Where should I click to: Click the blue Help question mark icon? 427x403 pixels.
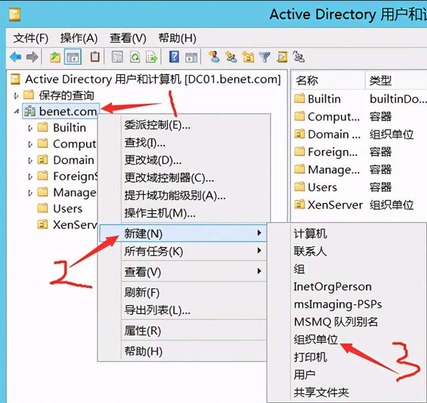click(x=174, y=57)
